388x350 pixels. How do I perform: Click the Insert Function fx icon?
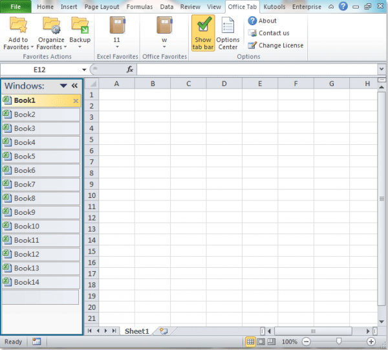(130, 70)
